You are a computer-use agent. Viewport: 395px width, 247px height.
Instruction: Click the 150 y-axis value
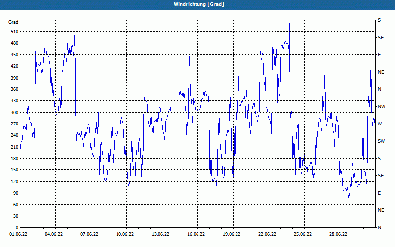coord(15,170)
